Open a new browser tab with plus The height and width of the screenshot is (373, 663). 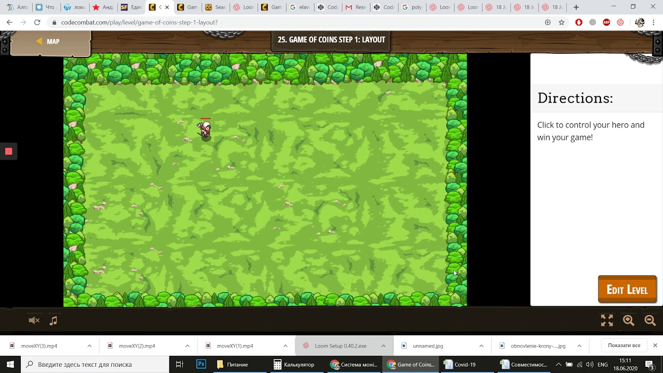click(576, 7)
